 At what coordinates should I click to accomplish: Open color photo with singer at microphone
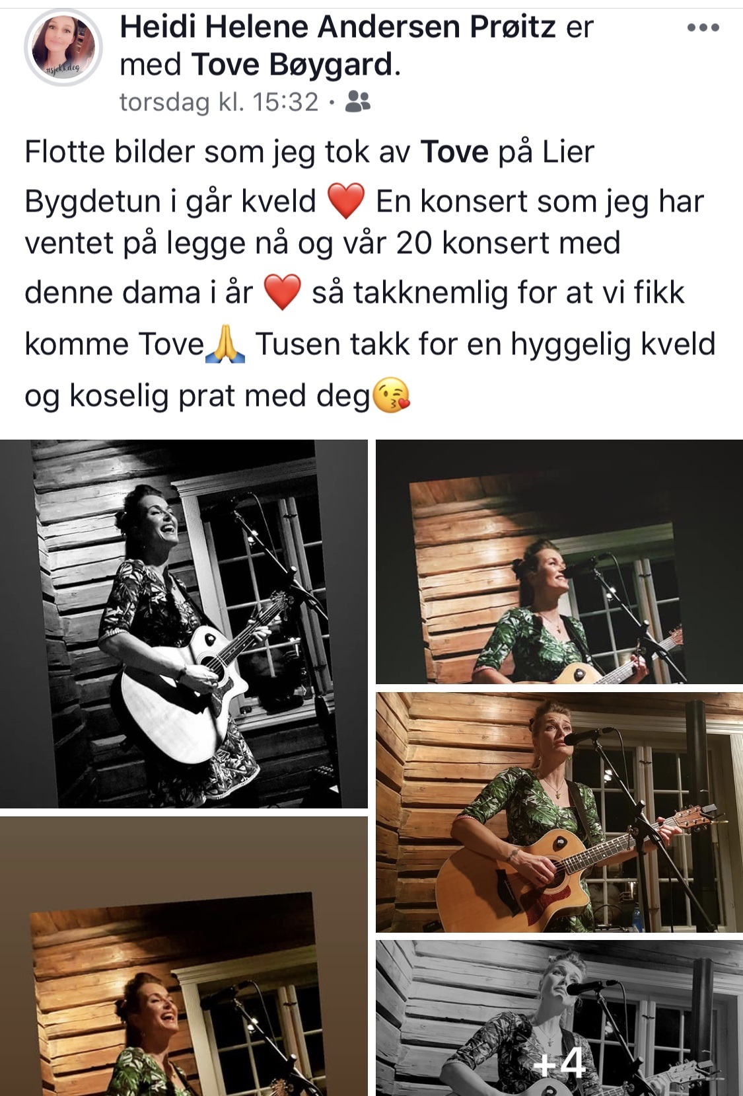[559, 812]
